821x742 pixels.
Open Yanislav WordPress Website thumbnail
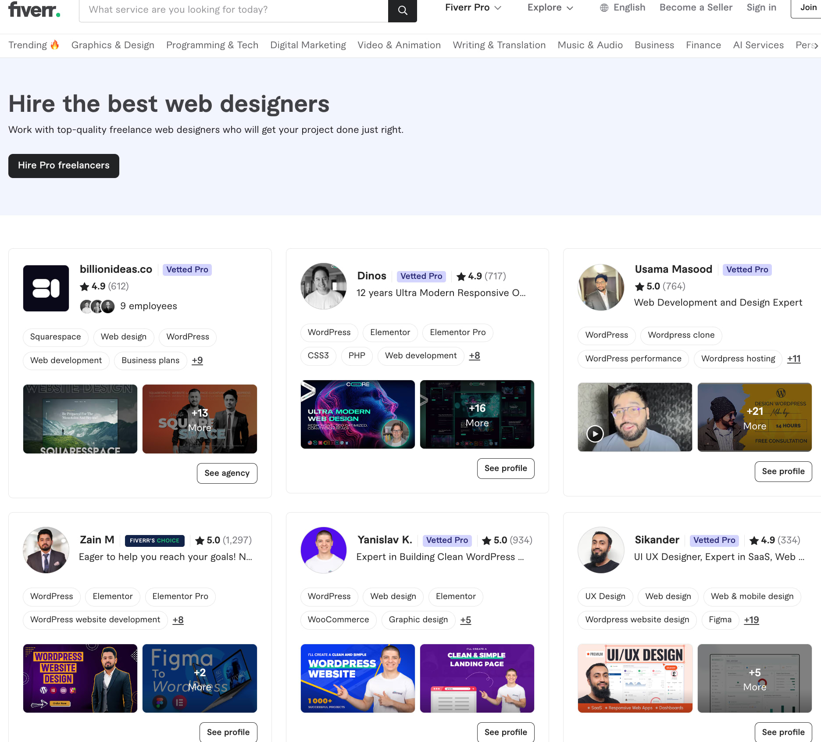[x=358, y=678]
